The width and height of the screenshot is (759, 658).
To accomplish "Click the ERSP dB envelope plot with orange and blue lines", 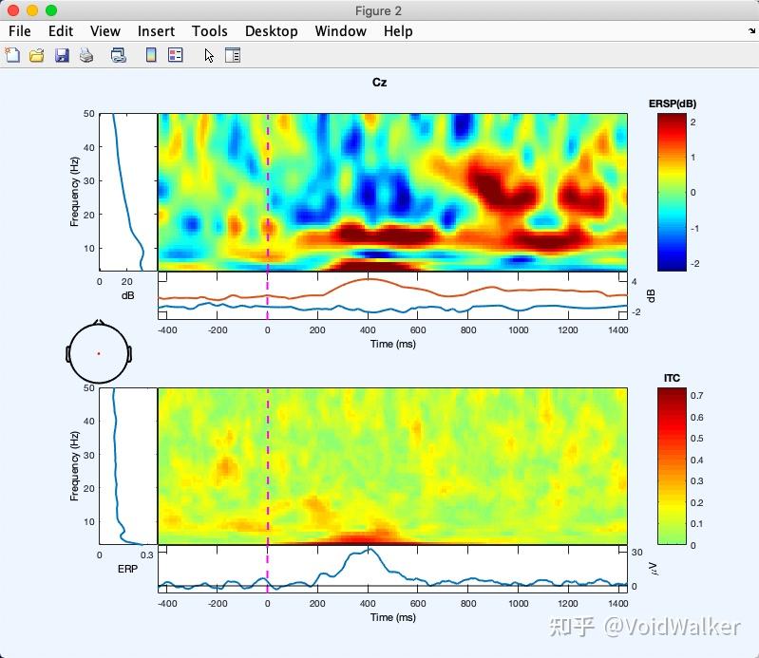I will tap(392, 295).
